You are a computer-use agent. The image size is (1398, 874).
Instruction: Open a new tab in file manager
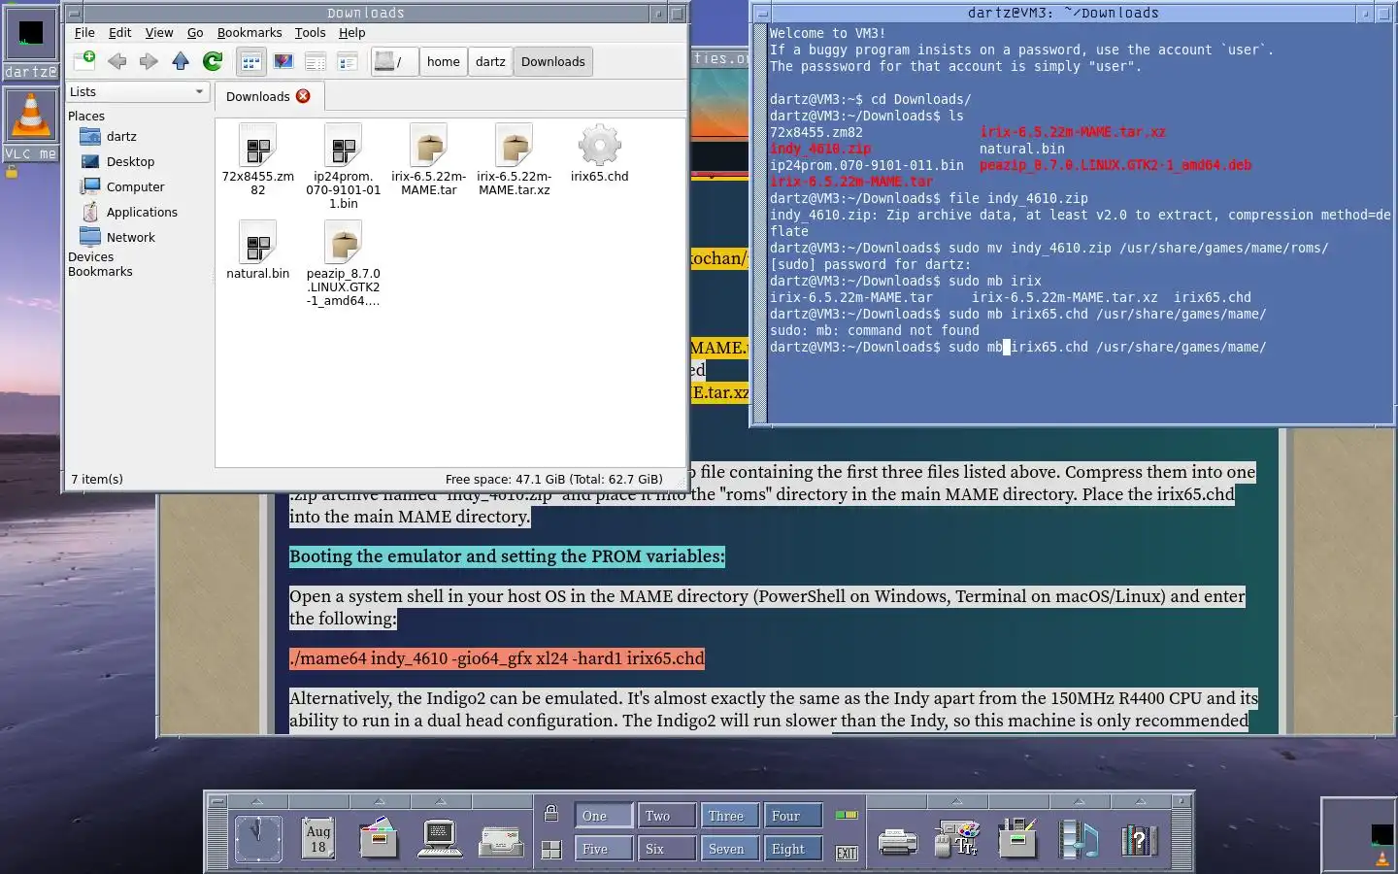pos(84,61)
